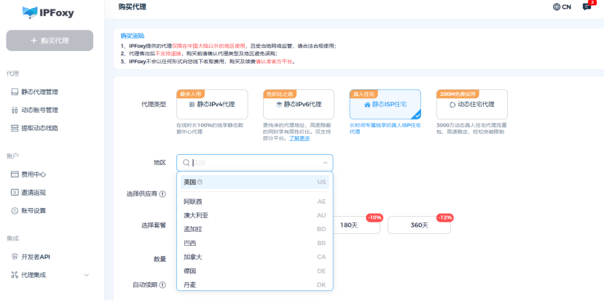Click the globe language icon
The image size is (604, 301).
click(557, 7)
